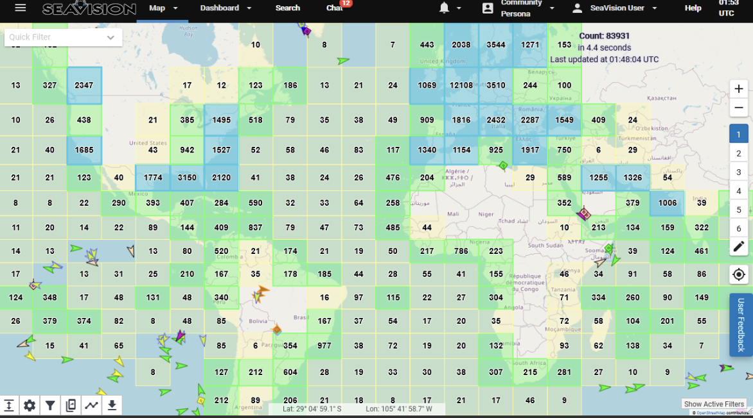Viewport: 753px width, 418px height.
Task: Click the 977 cluster cell
Action: [x=324, y=346]
